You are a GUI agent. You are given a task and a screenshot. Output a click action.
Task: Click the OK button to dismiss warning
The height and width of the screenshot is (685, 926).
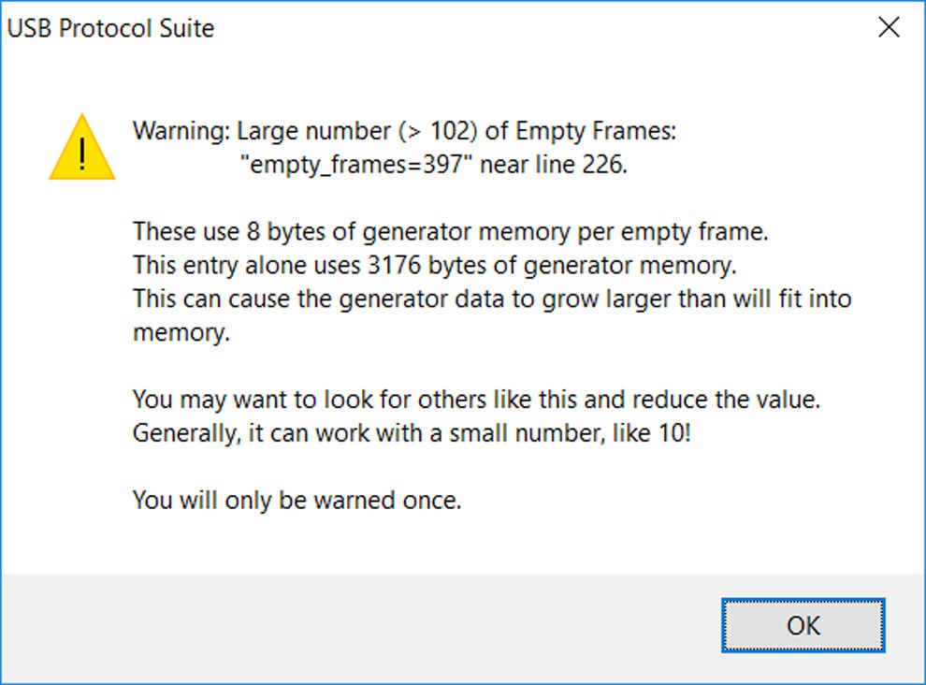coord(803,625)
